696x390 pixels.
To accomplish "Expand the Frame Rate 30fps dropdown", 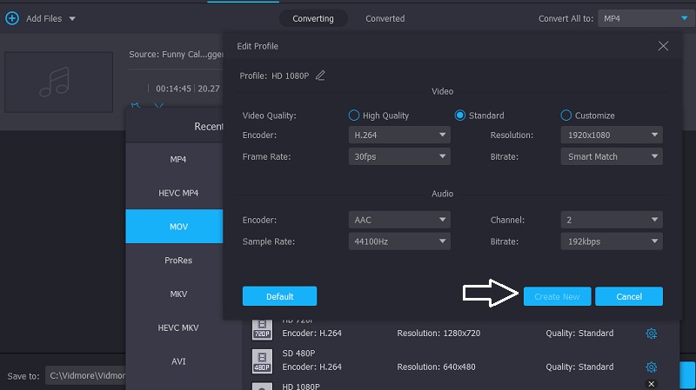I will tap(399, 157).
